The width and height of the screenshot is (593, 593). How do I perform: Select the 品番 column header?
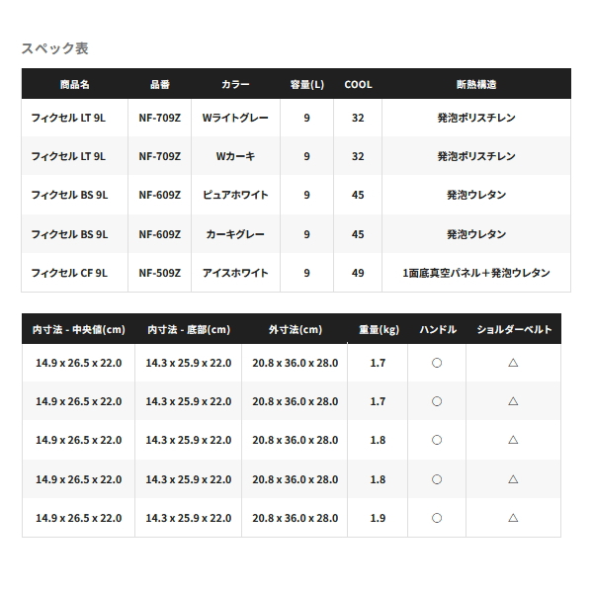pyautogui.click(x=159, y=84)
